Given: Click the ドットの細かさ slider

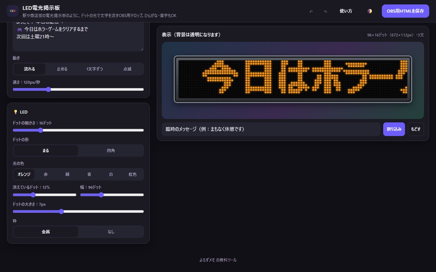Looking at the screenshot, I should (78, 130).
